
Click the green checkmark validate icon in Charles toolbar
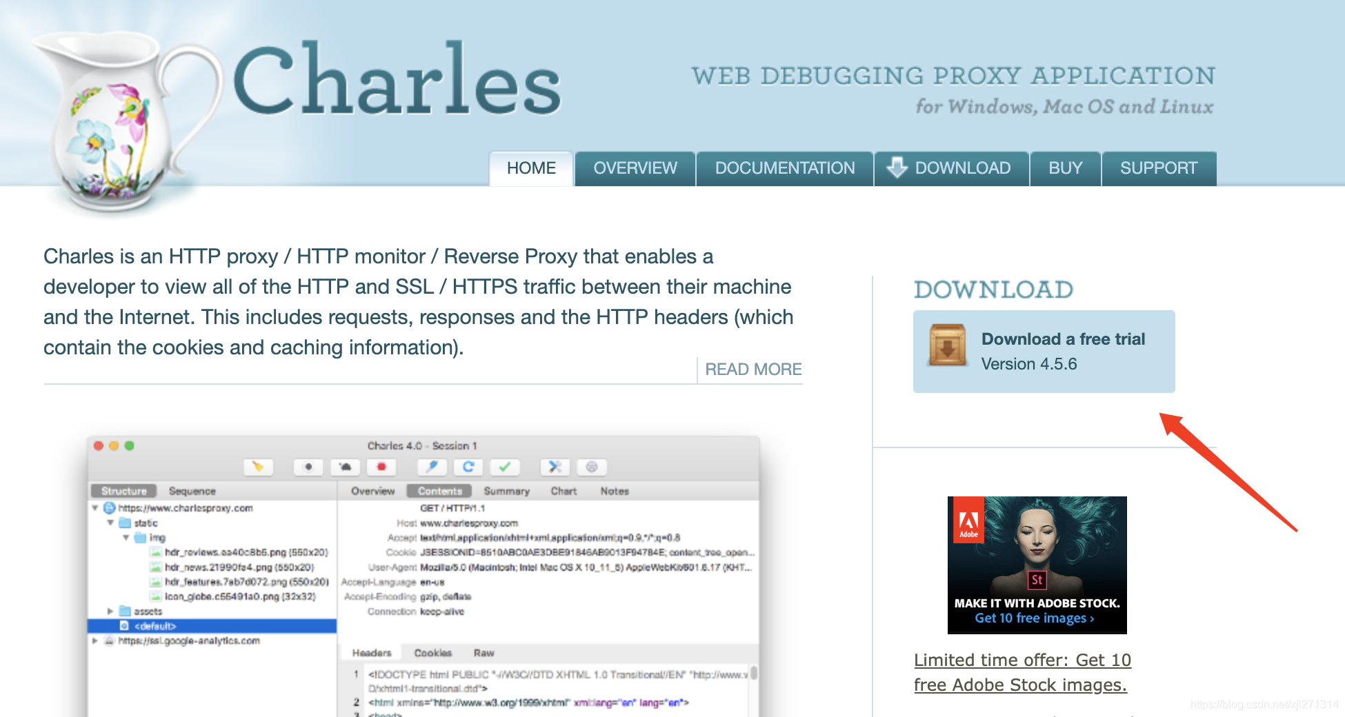[x=505, y=467]
